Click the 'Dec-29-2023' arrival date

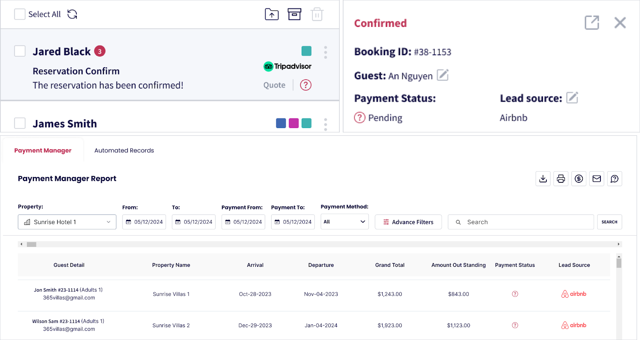[x=255, y=326]
